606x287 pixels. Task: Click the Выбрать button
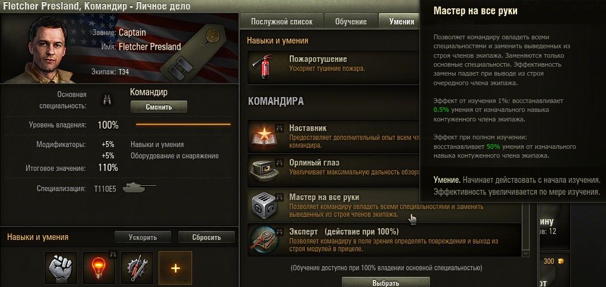[x=385, y=282]
